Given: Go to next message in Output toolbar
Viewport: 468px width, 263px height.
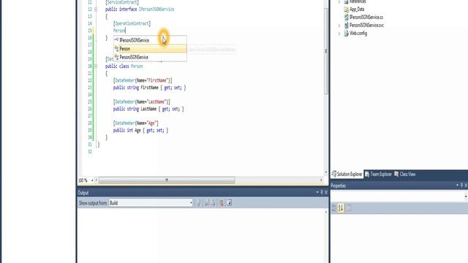Looking at the screenshot, I should coord(213,203).
